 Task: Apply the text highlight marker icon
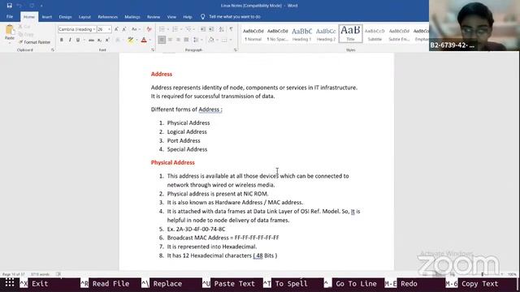pos(131,40)
